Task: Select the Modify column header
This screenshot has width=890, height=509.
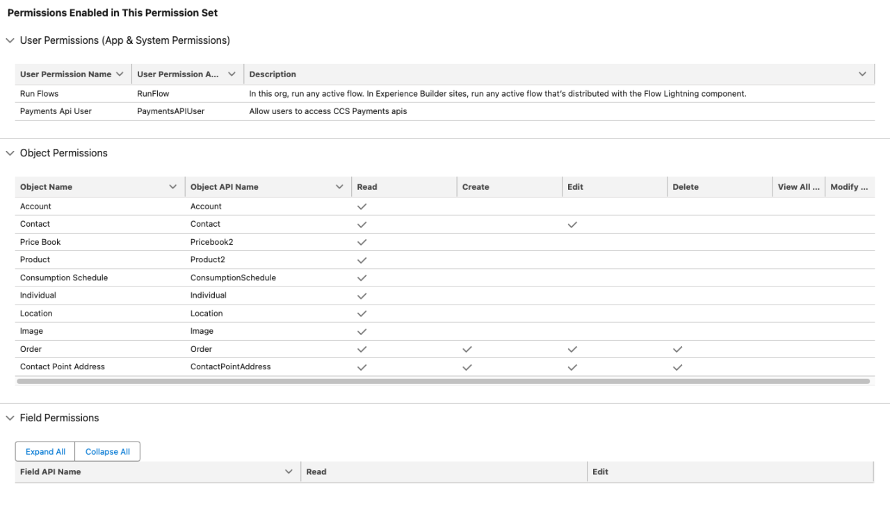Action: click(849, 187)
